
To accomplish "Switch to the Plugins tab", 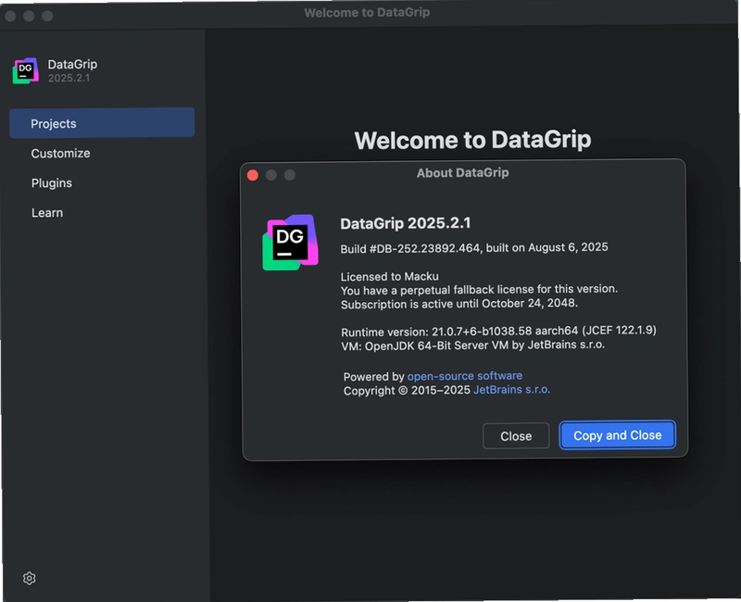I will (x=52, y=182).
